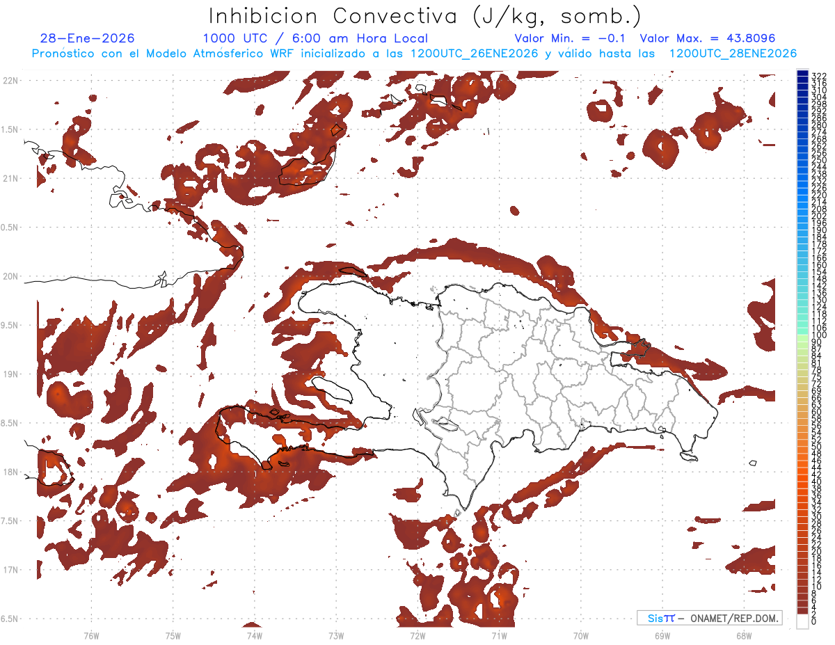Click the '1200UTC_28ENE2026' valid-until time
Viewport: 835px width, 645px height.
click(x=733, y=54)
